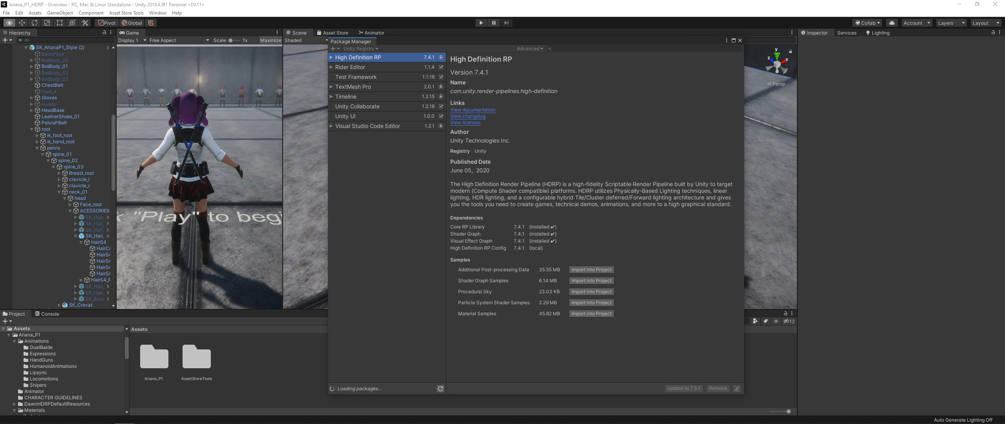Open Package Manager window options menu
Screen dimensions: 1005x424
727,40
